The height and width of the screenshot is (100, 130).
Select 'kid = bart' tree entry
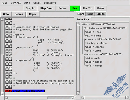pos(93,58)
